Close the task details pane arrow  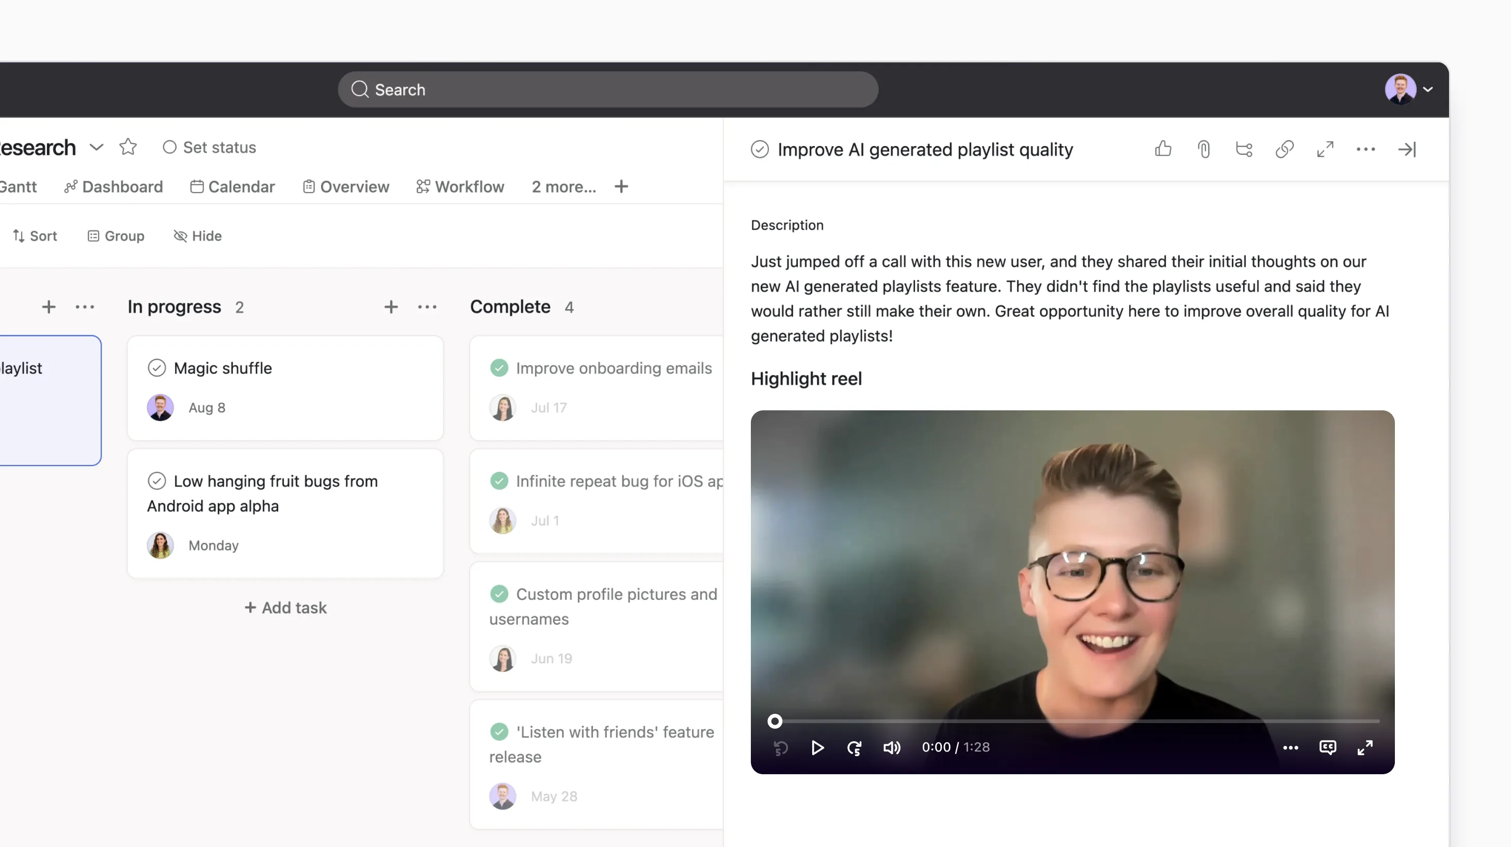(1407, 149)
